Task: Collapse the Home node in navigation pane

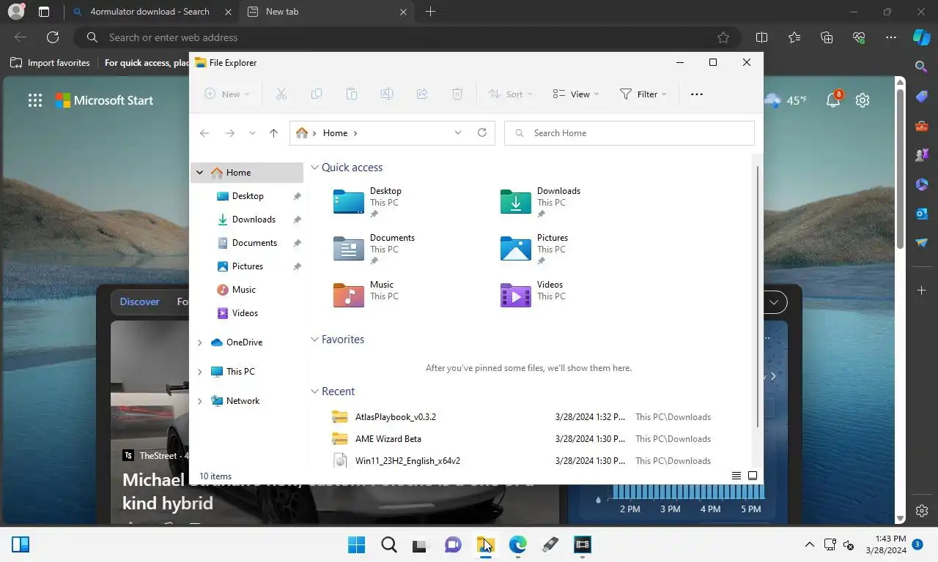Action: click(199, 173)
